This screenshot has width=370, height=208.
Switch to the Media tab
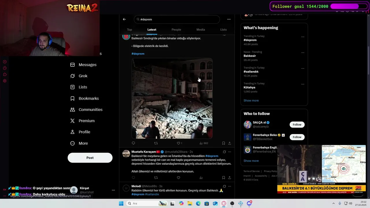click(x=201, y=29)
